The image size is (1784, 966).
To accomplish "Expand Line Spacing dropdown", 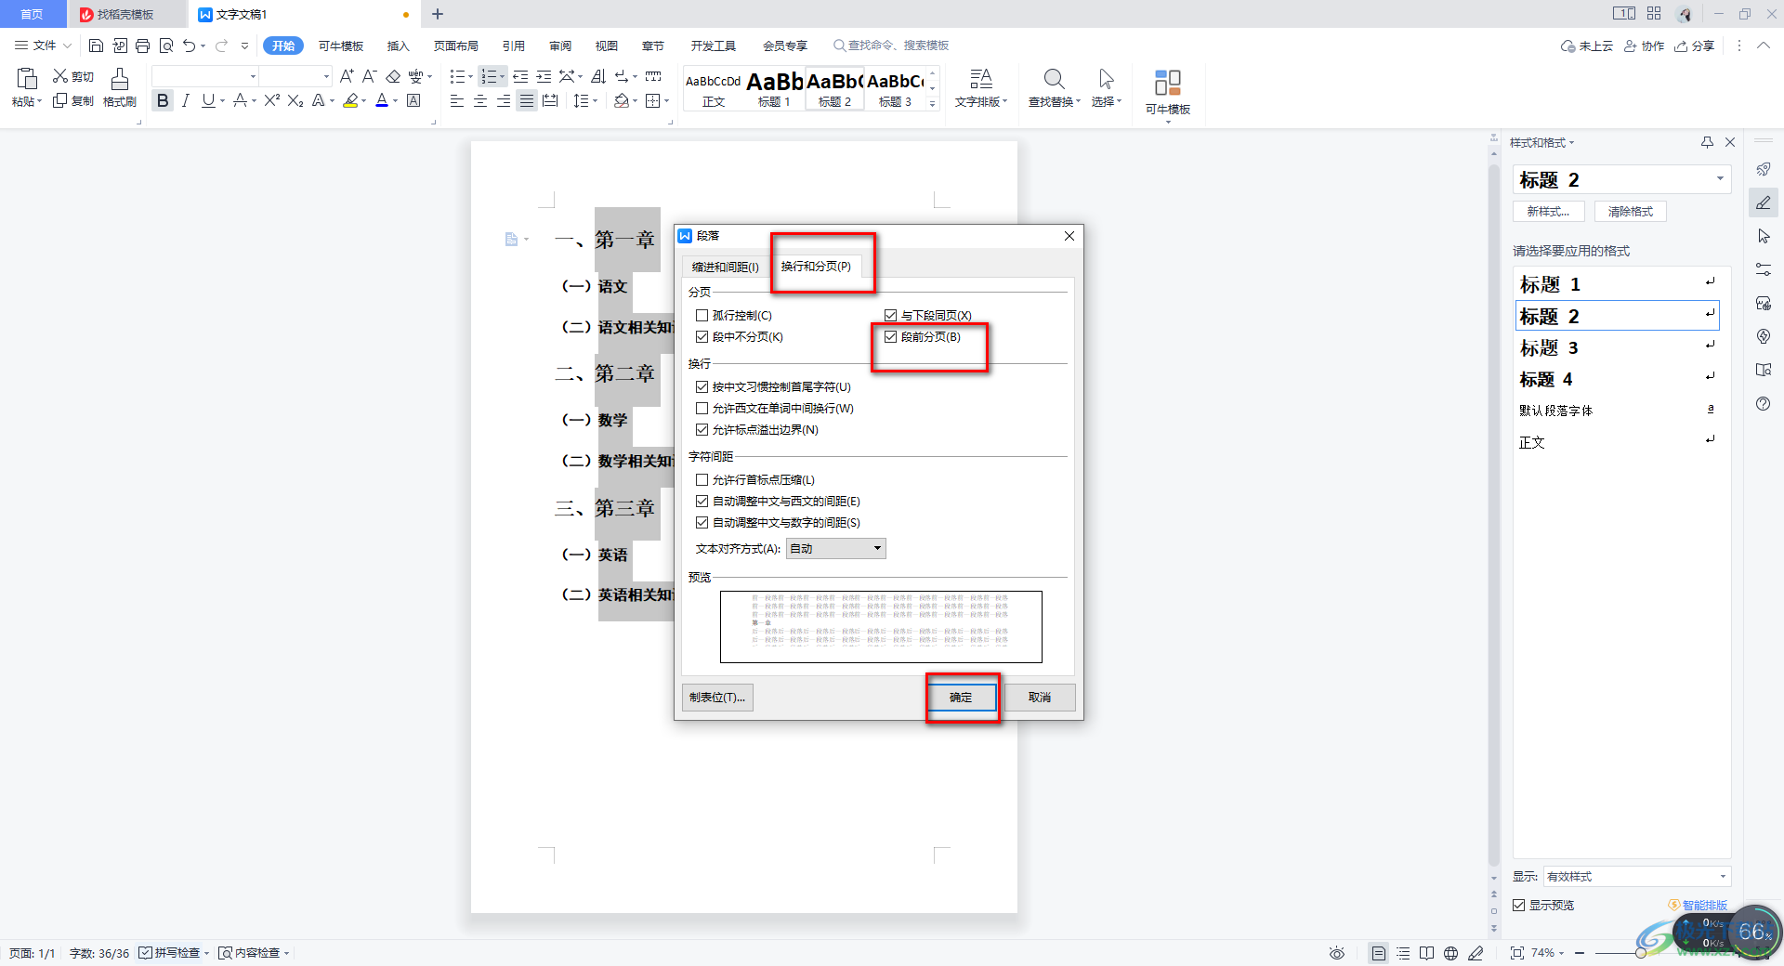I will 595,100.
